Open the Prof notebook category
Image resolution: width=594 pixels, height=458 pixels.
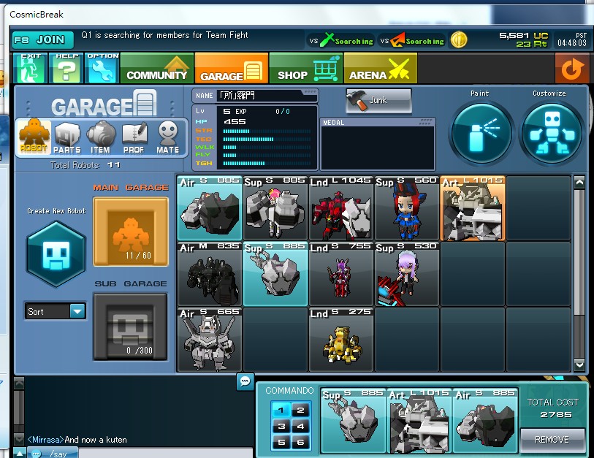click(134, 137)
